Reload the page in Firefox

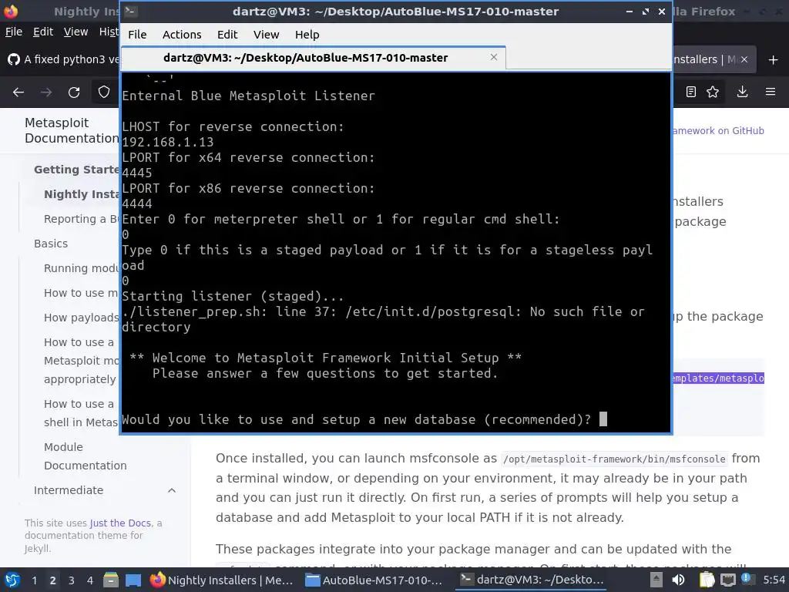(74, 92)
